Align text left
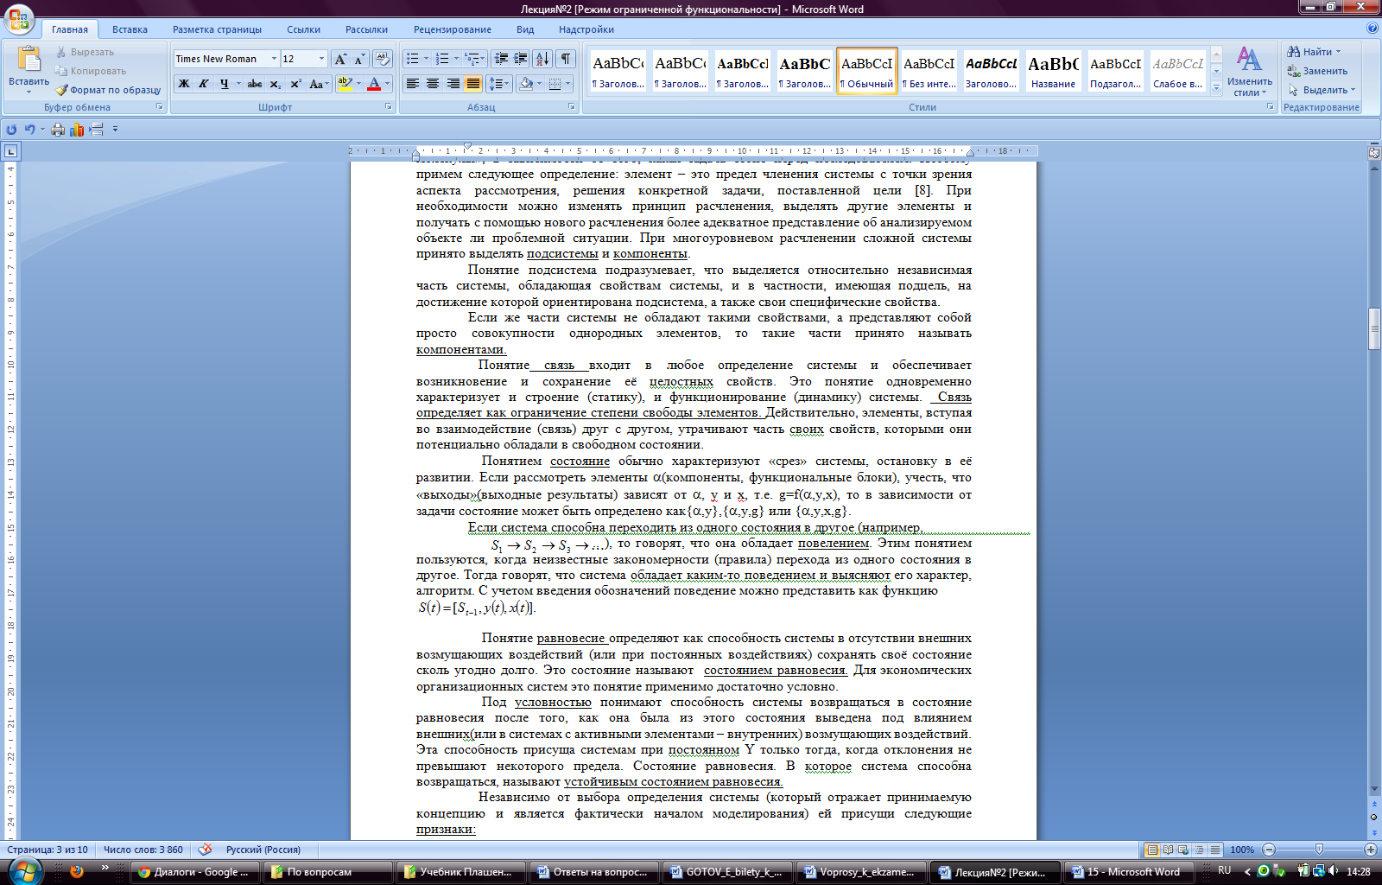The width and height of the screenshot is (1382, 885). coord(413,84)
